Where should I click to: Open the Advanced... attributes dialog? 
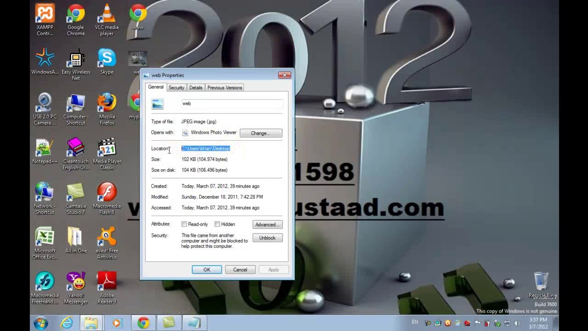[x=267, y=225]
